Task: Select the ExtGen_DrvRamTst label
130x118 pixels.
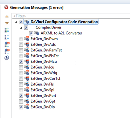Action: click(46, 50)
